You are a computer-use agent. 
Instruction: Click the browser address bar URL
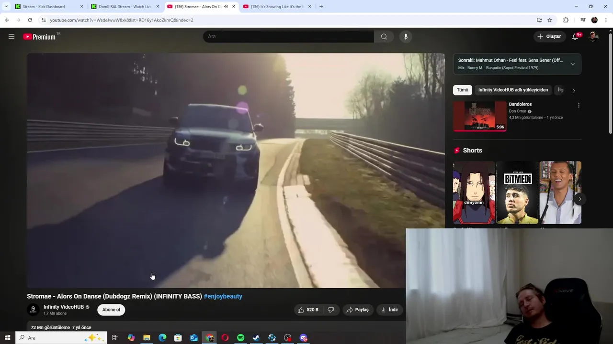pyautogui.click(x=122, y=20)
